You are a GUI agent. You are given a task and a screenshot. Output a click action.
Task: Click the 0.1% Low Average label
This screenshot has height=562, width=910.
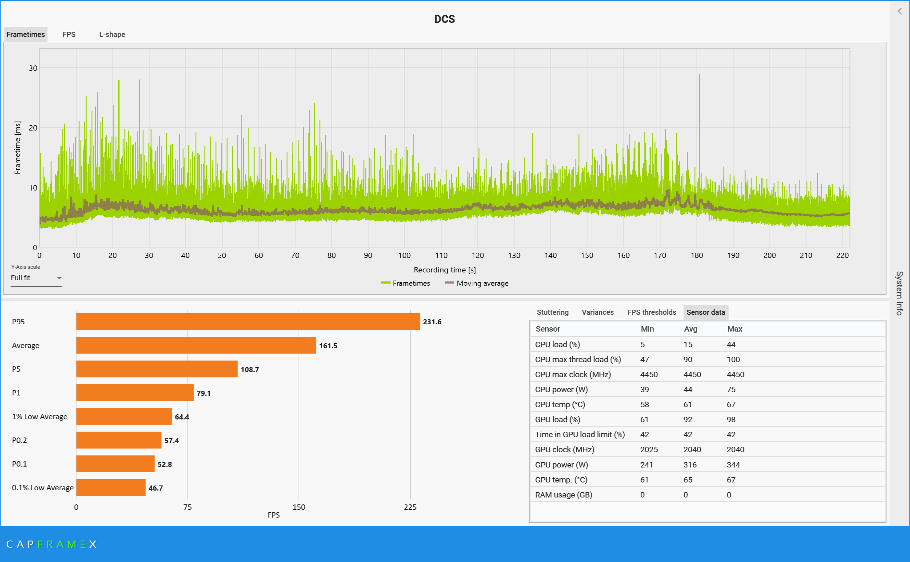click(42, 488)
